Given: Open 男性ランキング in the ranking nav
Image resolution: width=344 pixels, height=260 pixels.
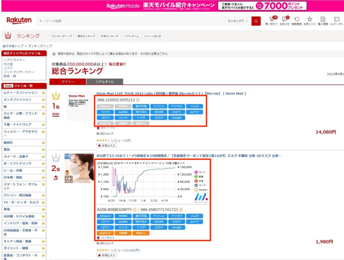Looking at the screenshot, I should [x=86, y=36].
